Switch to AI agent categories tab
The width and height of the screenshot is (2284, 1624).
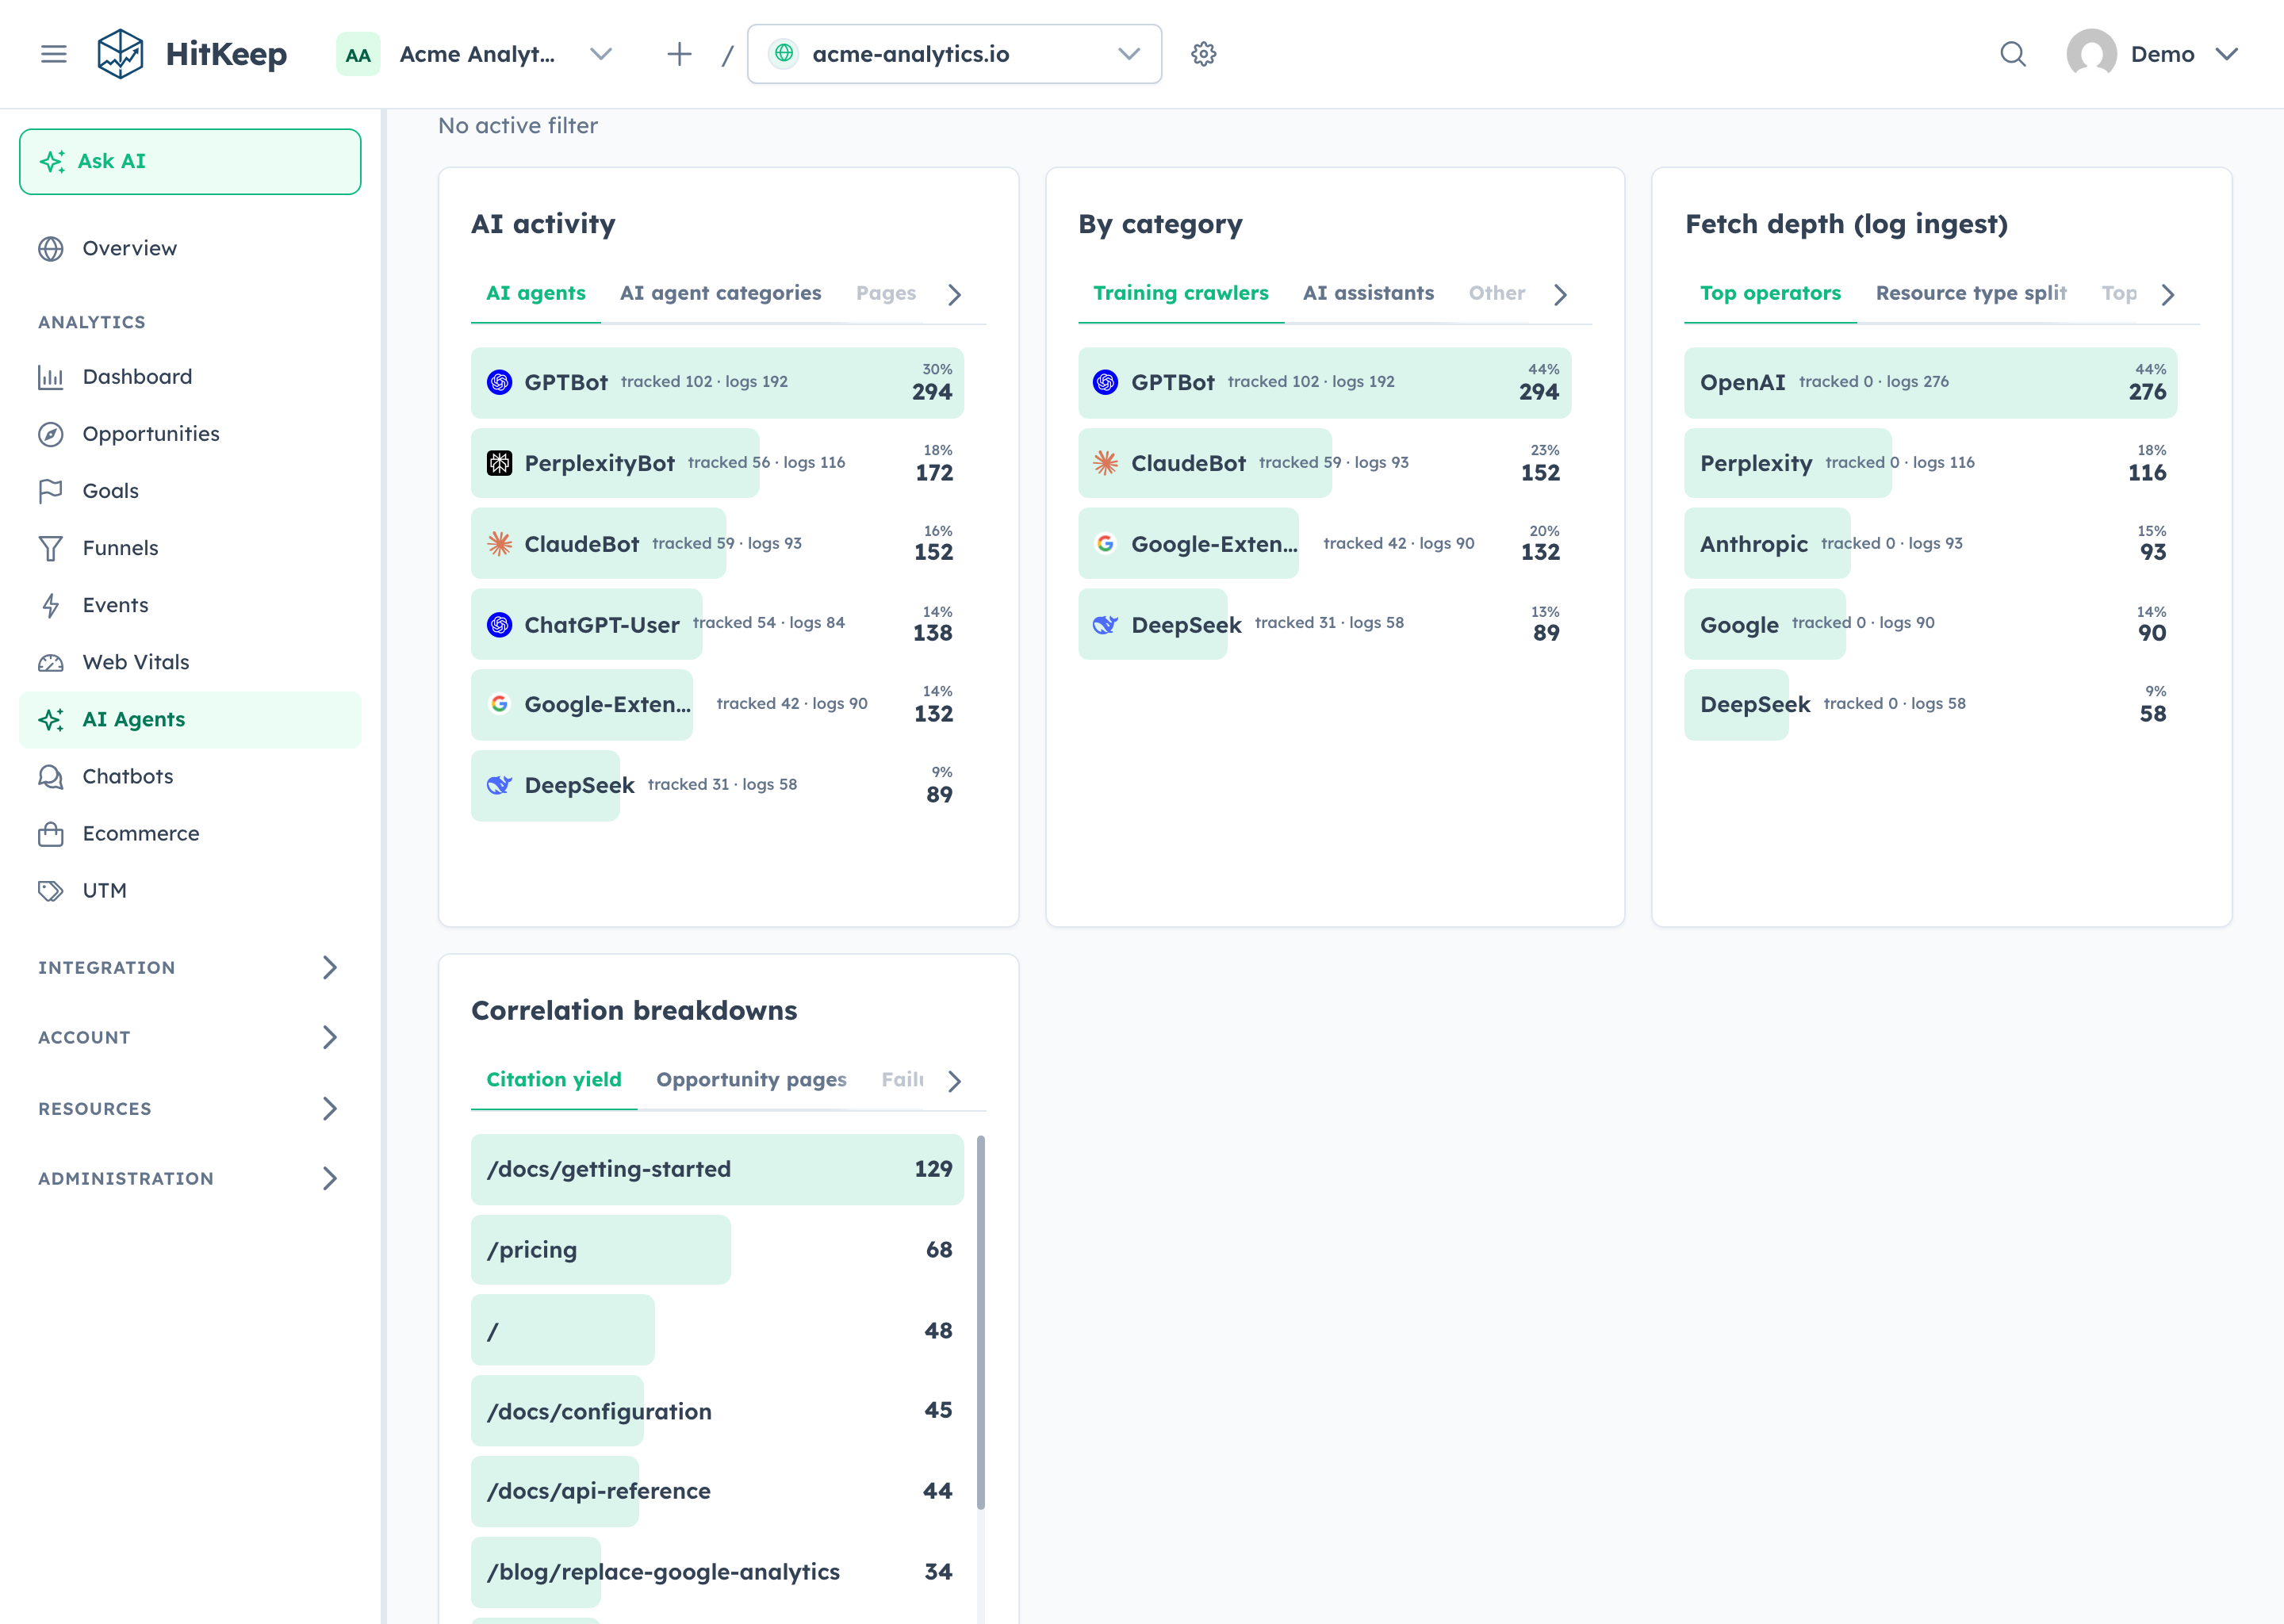point(720,293)
